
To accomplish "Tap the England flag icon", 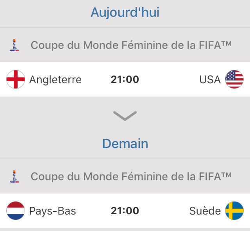I will point(16,79).
